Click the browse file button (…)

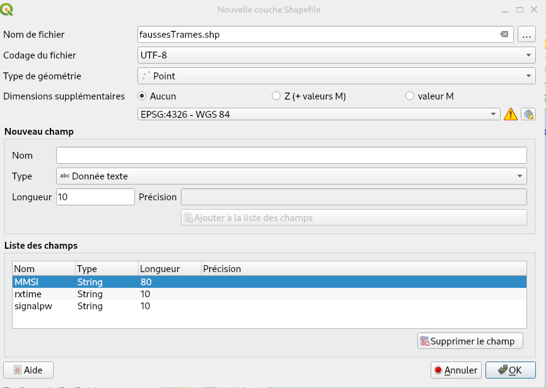click(x=526, y=35)
